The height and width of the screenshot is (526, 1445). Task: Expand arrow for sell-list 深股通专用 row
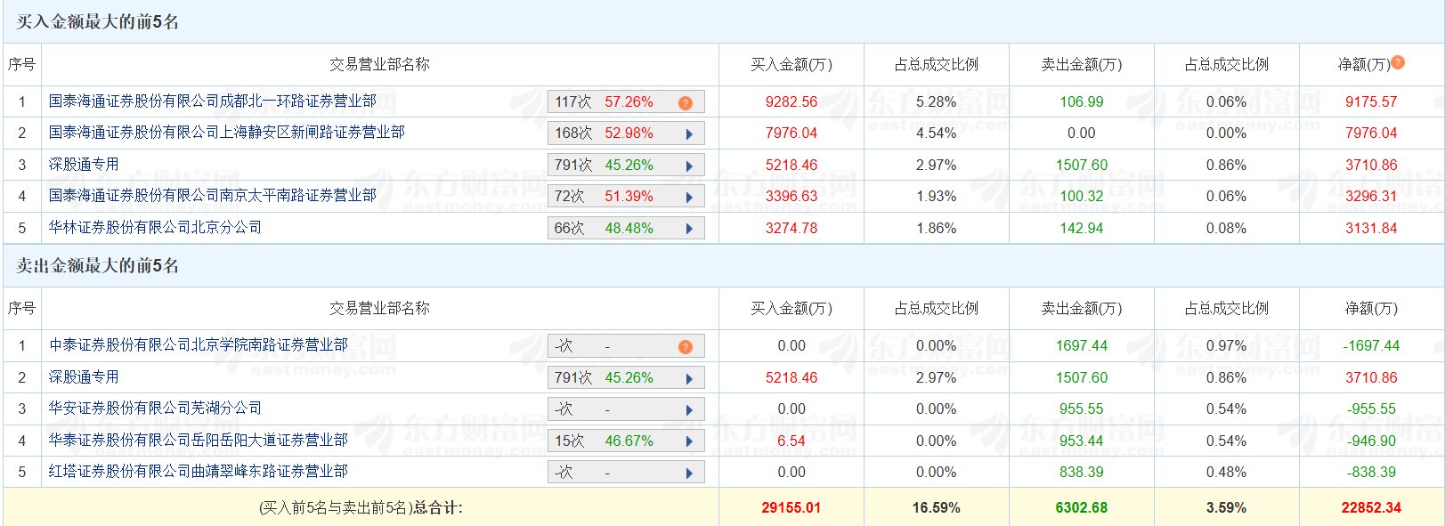(x=689, y=378)
